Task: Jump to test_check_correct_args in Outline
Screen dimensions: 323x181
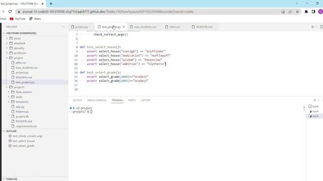Action: point(27,136)
